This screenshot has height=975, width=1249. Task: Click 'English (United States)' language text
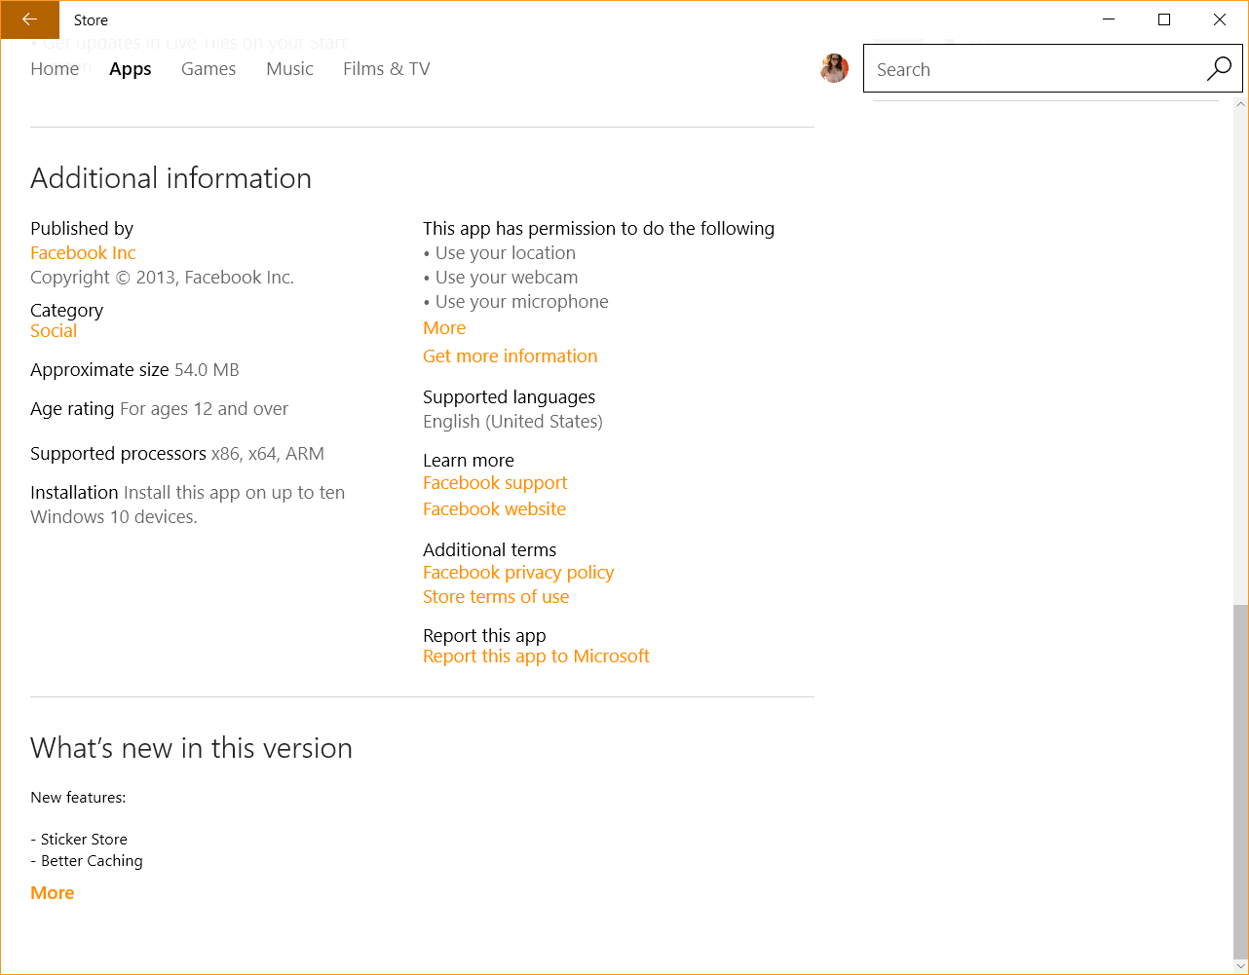(x=512, y=421)
